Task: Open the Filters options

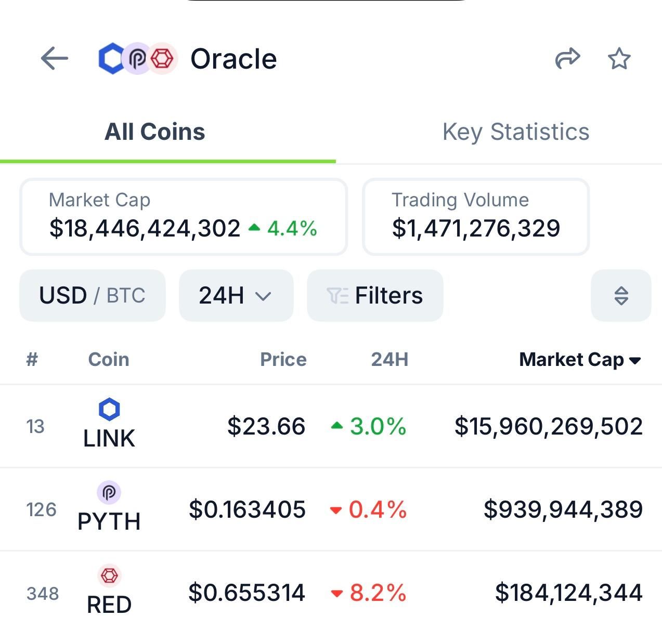Action: click(x=375, y=296)
